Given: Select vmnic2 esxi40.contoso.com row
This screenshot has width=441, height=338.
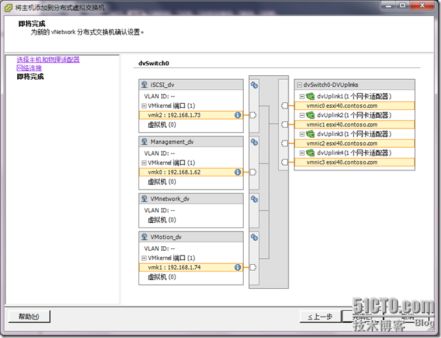Looking at the screenshot, I should 354,143.
